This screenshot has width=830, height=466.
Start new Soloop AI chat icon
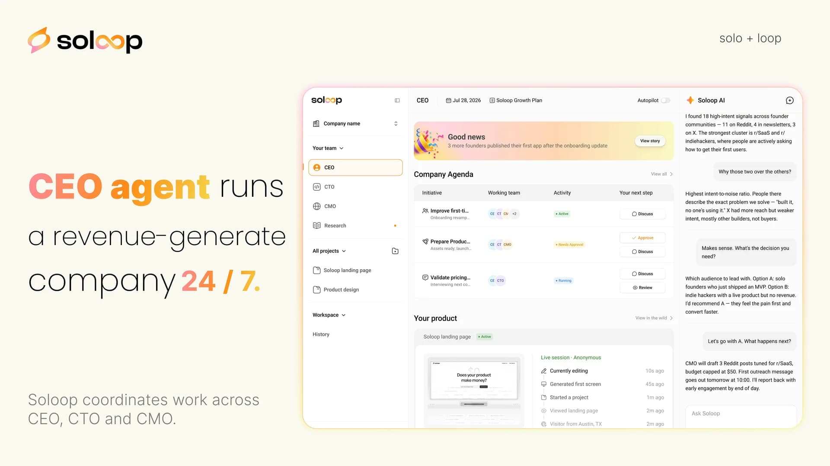coord(789,101)
